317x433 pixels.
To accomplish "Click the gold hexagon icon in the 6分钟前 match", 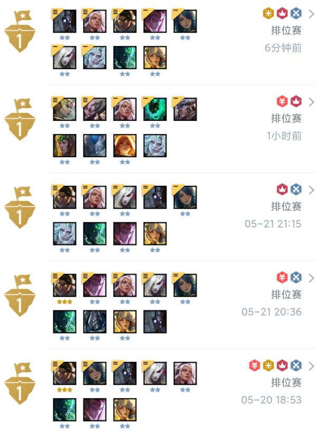I will click(x=268, y=13).
